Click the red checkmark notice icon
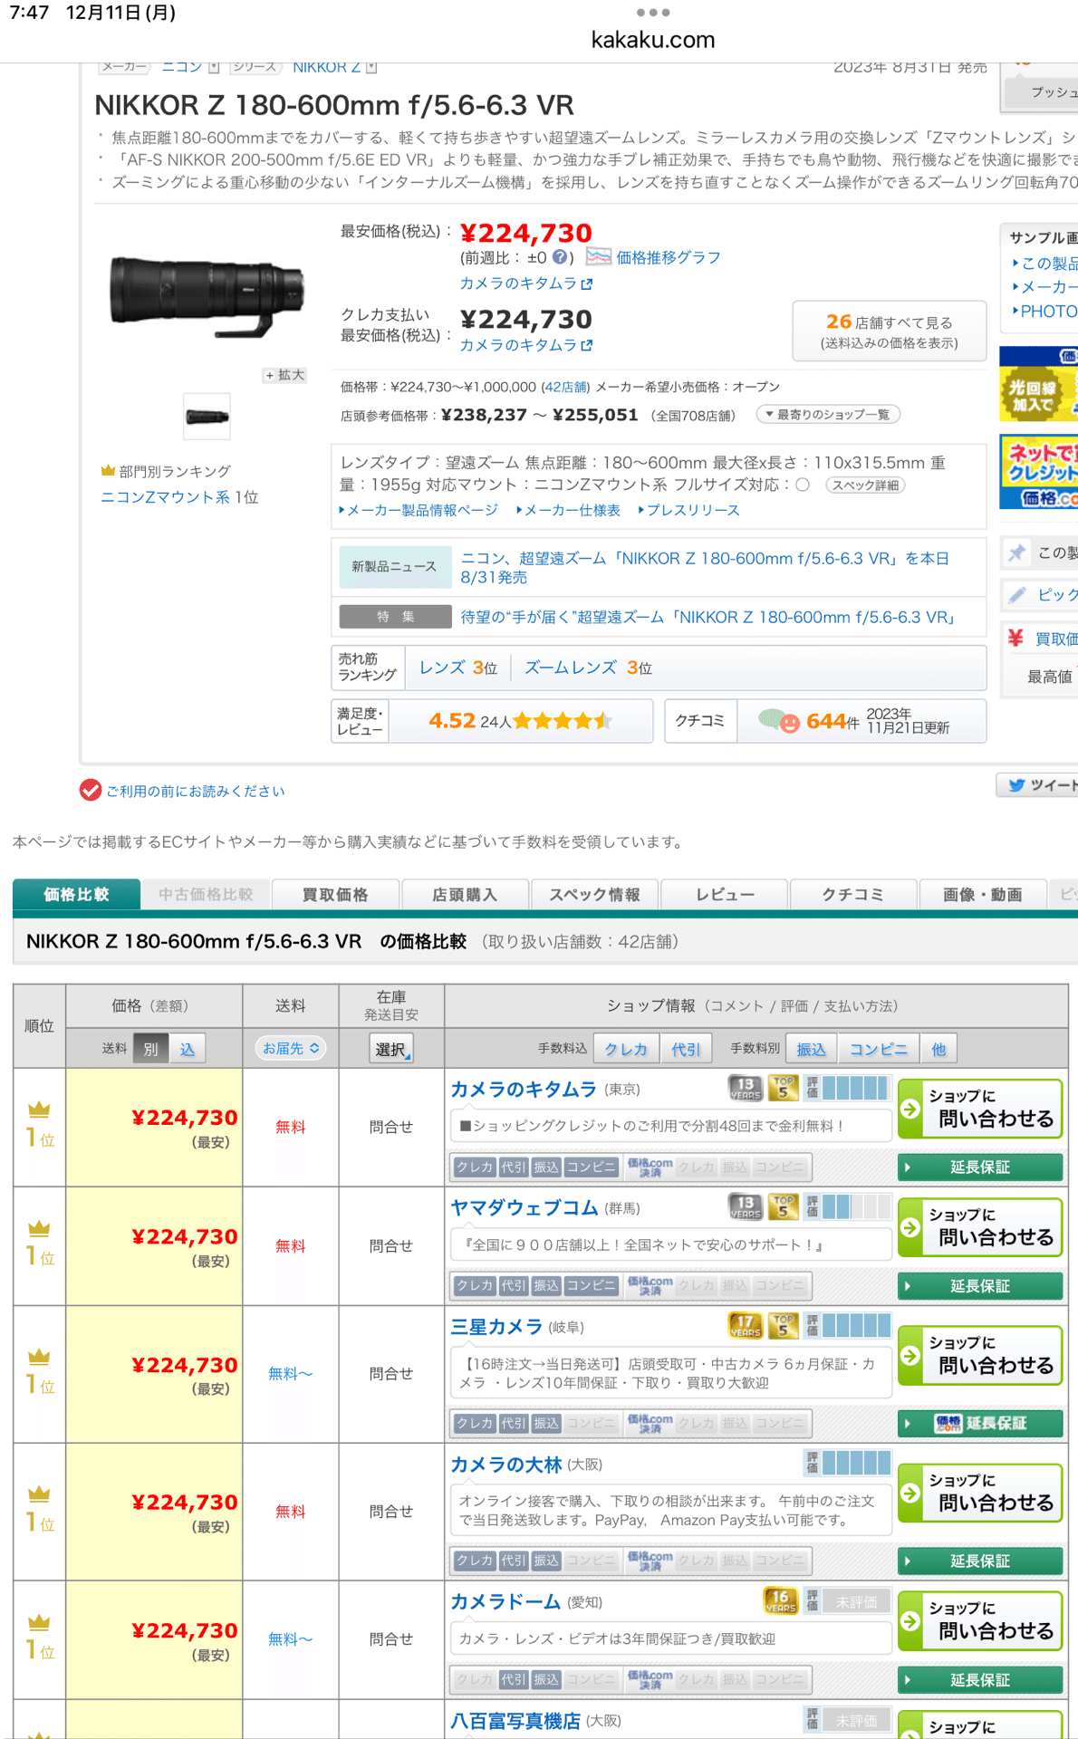 [90, 791]
